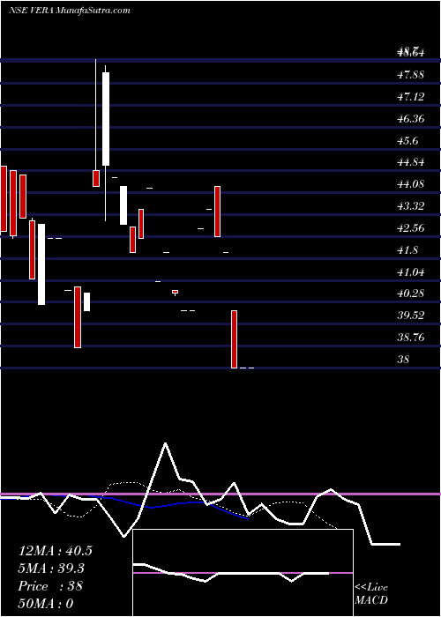441x617 pixels.
Task: Click the NSE VERA MunafaSutra.com title text
Action: tap(70, 11)
